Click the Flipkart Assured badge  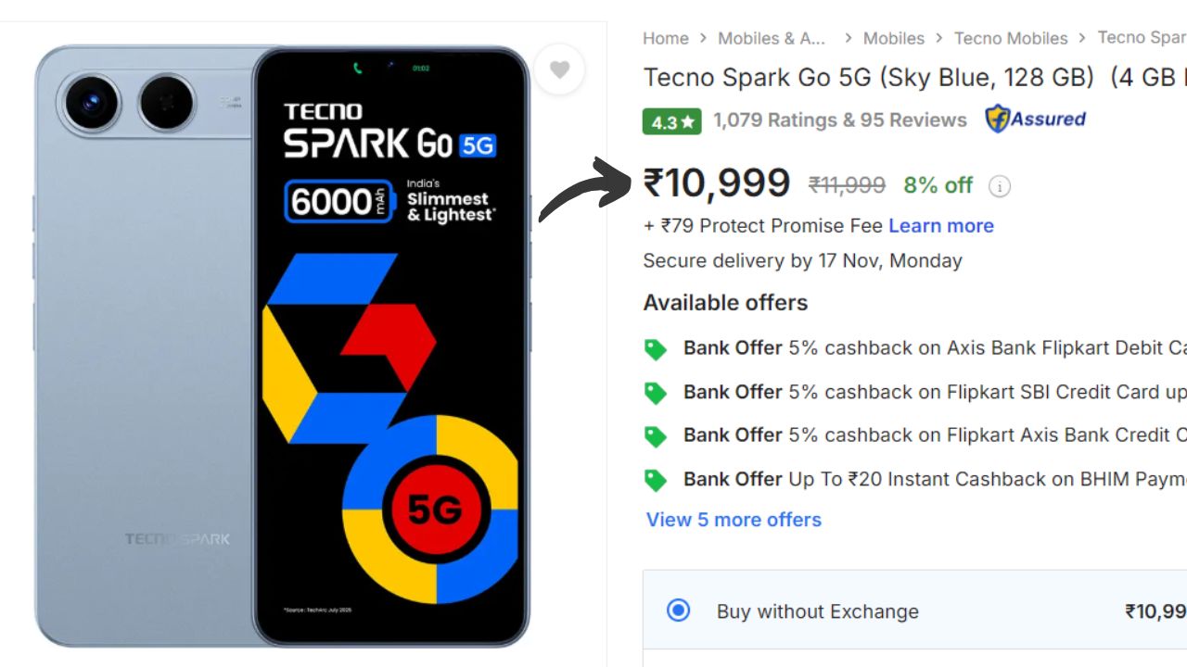click(x=1036, y=120)
